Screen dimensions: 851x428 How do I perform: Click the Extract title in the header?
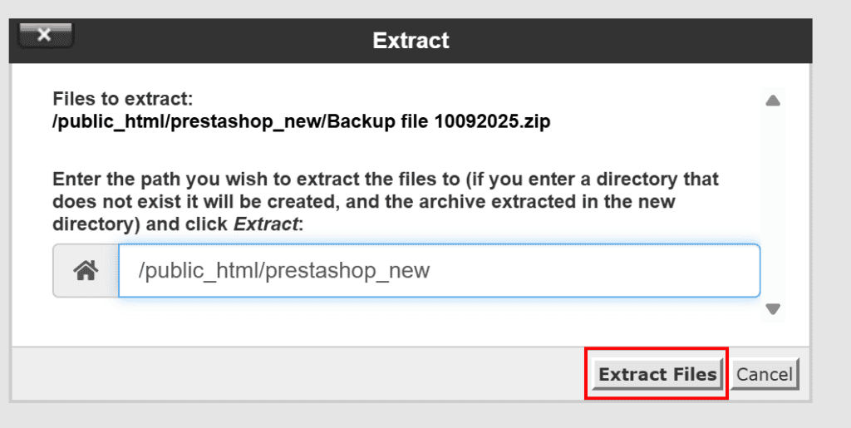pos(411,40)
